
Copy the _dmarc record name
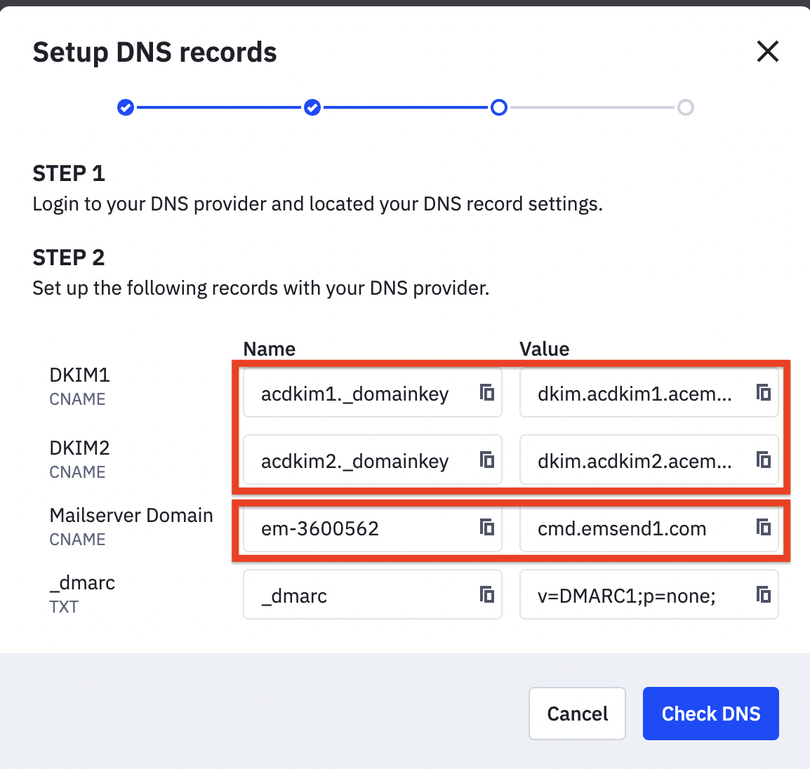[487, 594]
